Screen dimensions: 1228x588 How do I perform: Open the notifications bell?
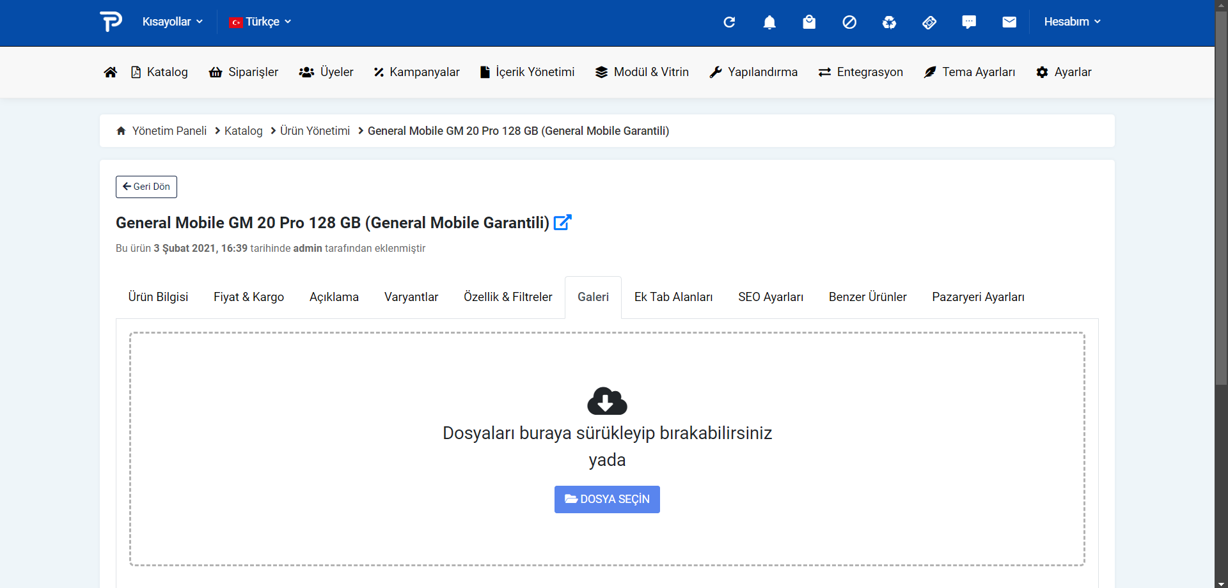769,22
